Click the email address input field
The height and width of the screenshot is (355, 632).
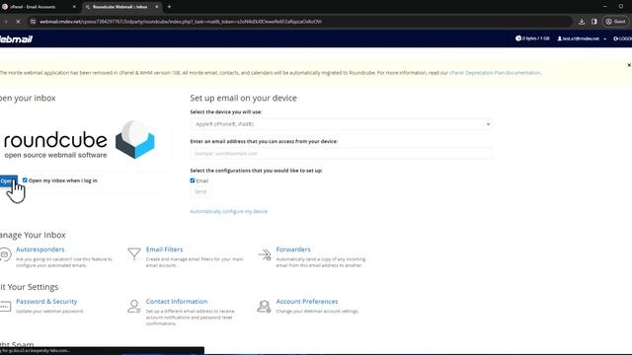coord(341,154)
